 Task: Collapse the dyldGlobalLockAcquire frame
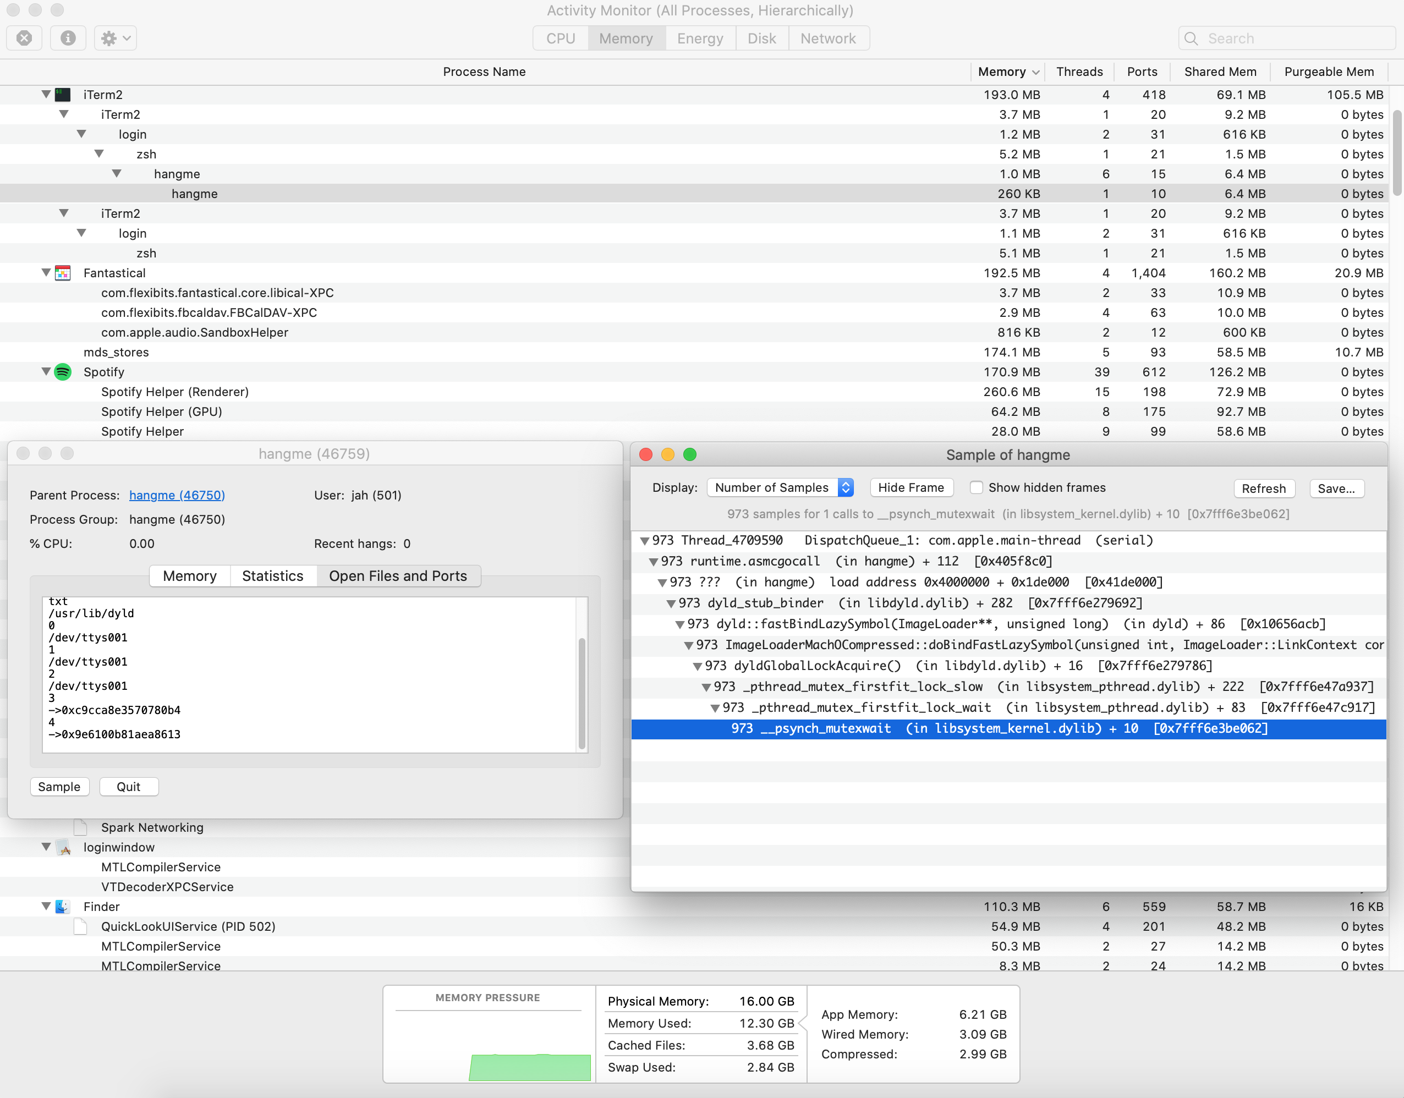click(697, 667)
